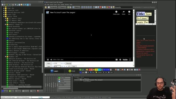Click the Title text in the right HTML pane

141,14
